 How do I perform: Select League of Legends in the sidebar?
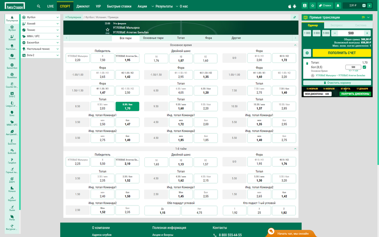click(x=12, y=104)
